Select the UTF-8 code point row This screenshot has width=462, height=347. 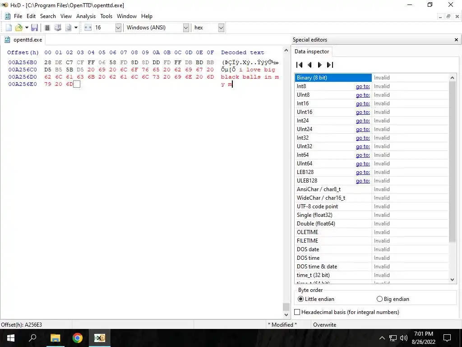pos(371,206)
